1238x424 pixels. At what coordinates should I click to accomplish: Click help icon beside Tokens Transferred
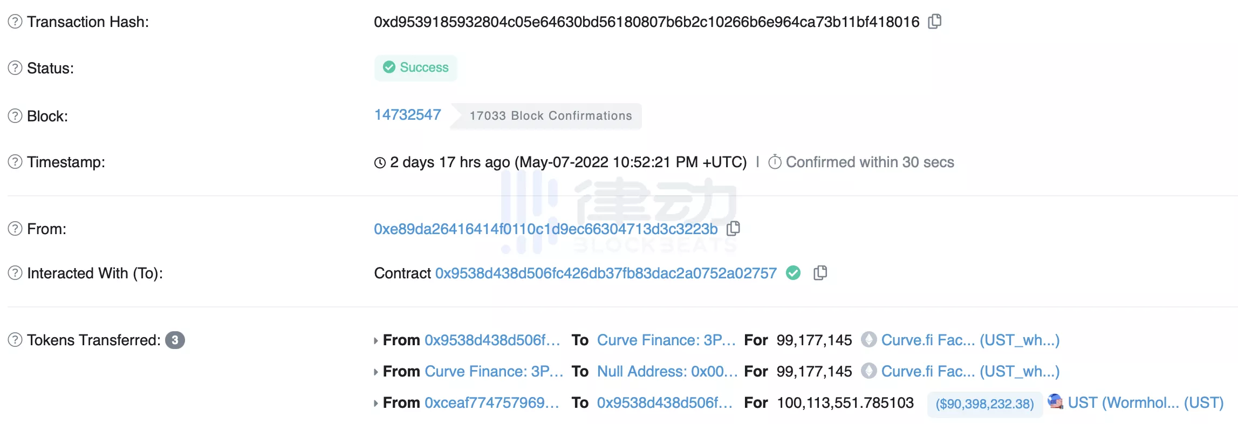click(15, 340)
